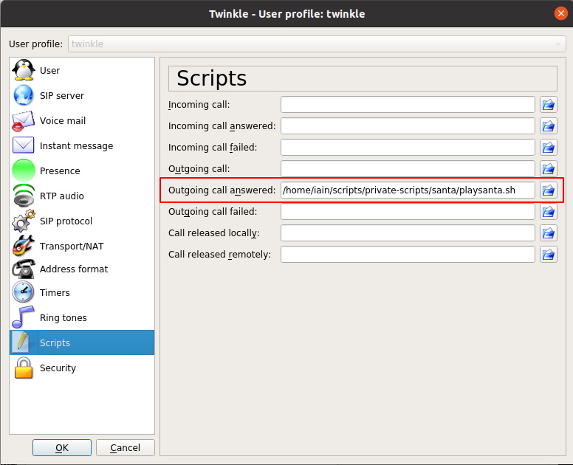Go to the Transport/NAT category label
Image resolution: width=573 pixels, height=465 pixels.
tap(72, 247)
